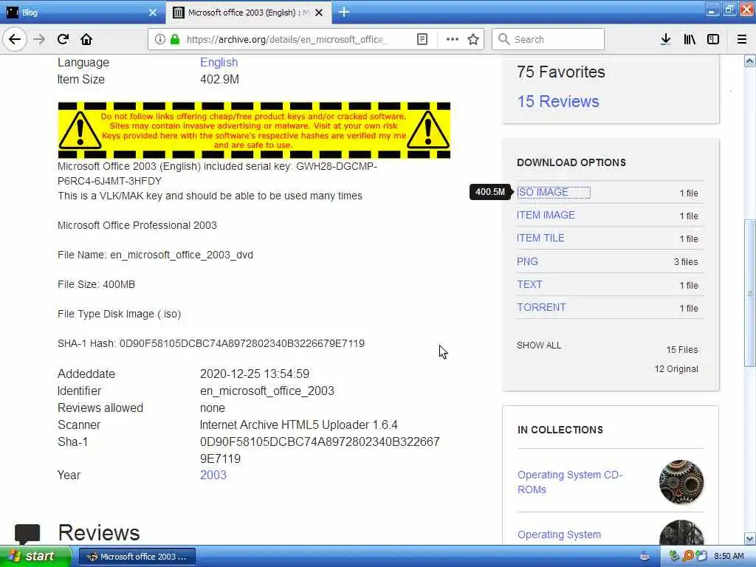Click the 75 Favorites text

pyautogui.click(x=561, y=72)
